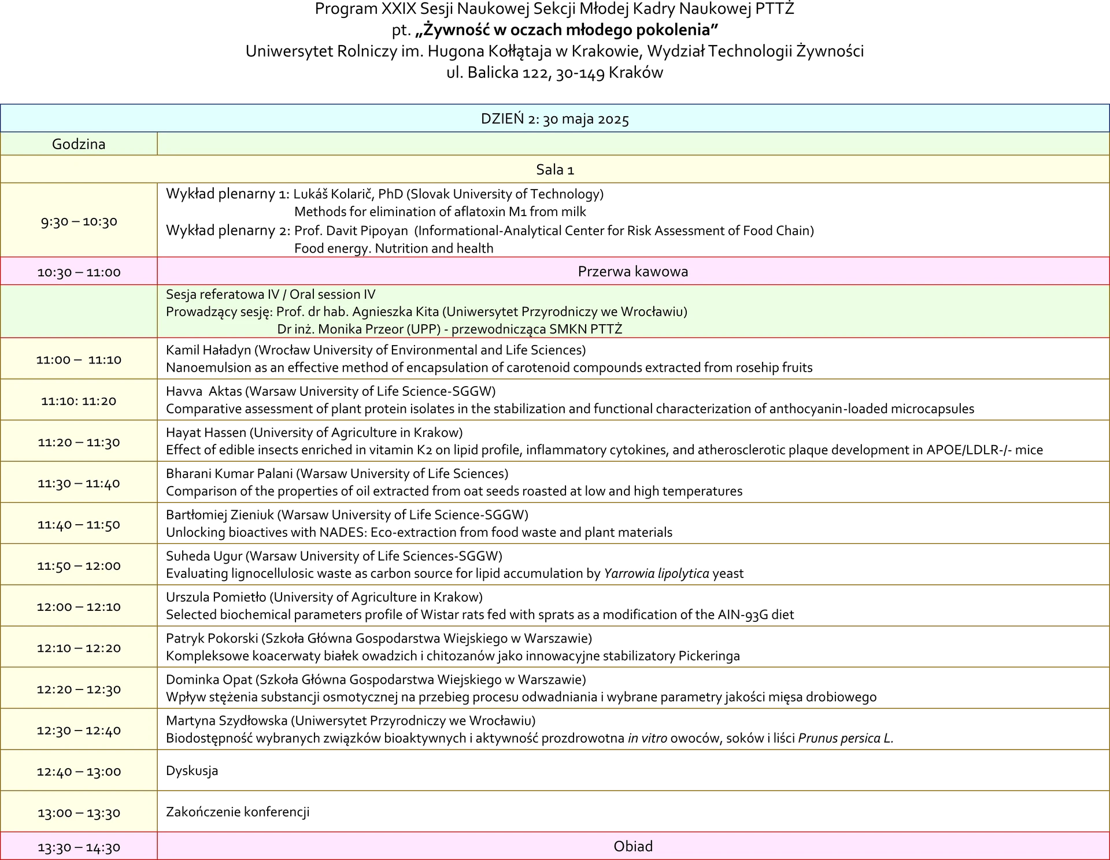The height and width of the screenshot is (860, 1110).
Task: Click speaker name Dominika Opat
Action: (x=209, y=679)
